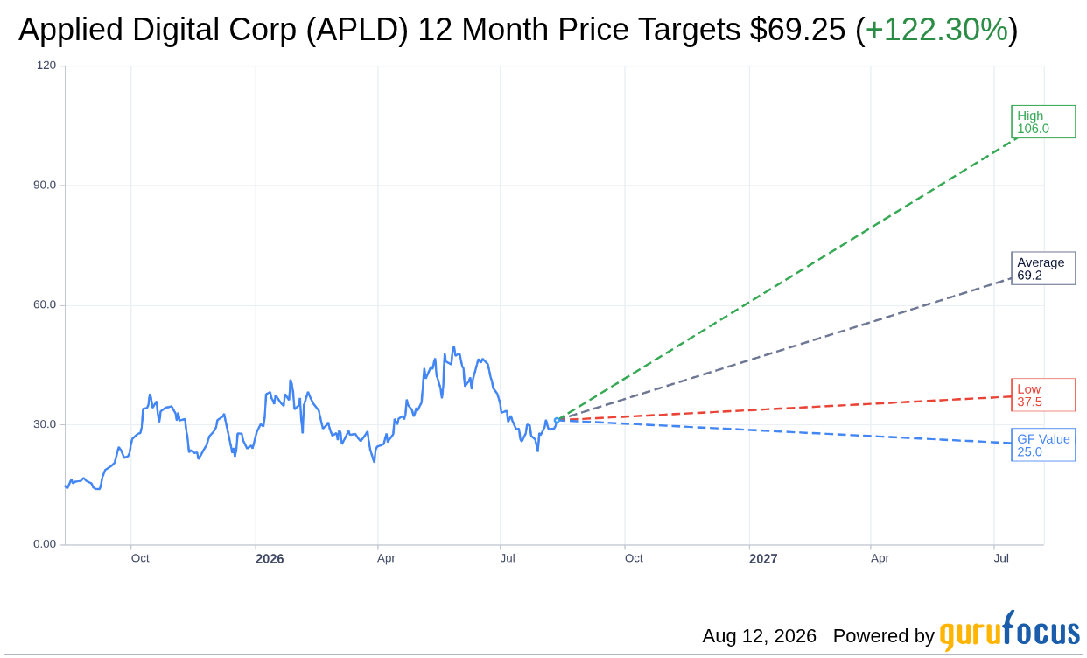Click the GF Value 25.0 label

tap(1043, 445)
